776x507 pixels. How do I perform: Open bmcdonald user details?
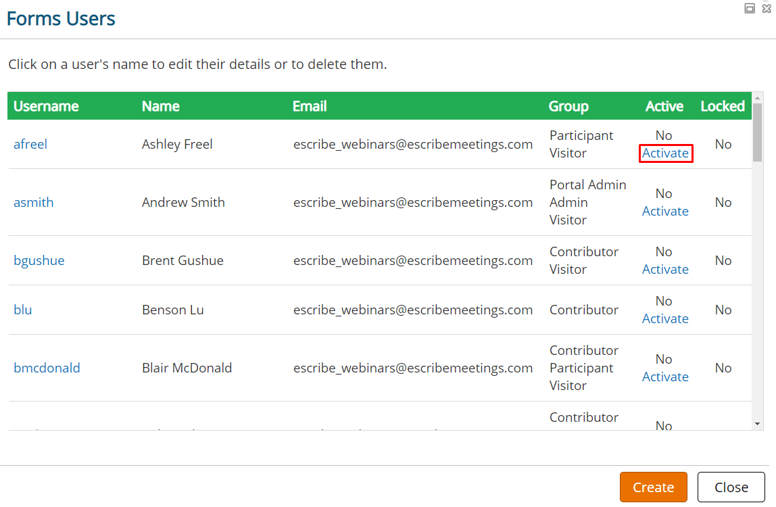[x=47, y=368]
